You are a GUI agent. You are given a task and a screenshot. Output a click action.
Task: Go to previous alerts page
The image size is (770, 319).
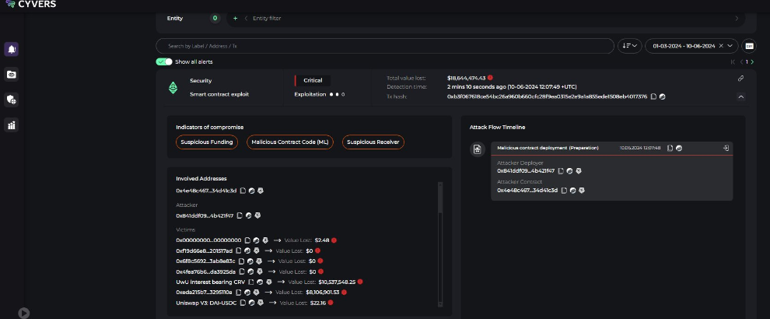[x=741, y=62]
